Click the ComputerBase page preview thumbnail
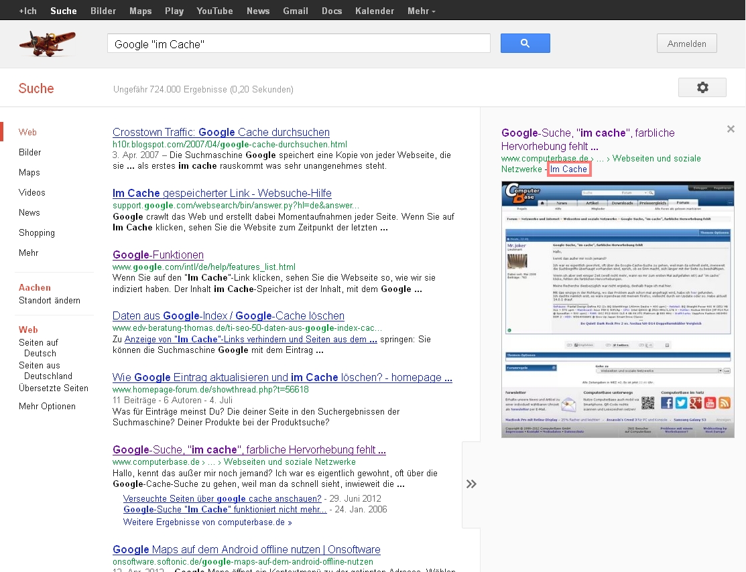The width and height of the screenshot is (746, 572). click(617, 309)
